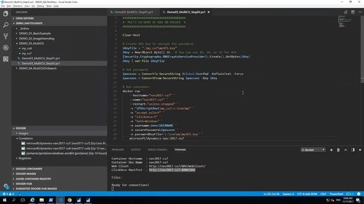Click the CRLF line ending status
The image size is (364, 204).
(324, 194)
